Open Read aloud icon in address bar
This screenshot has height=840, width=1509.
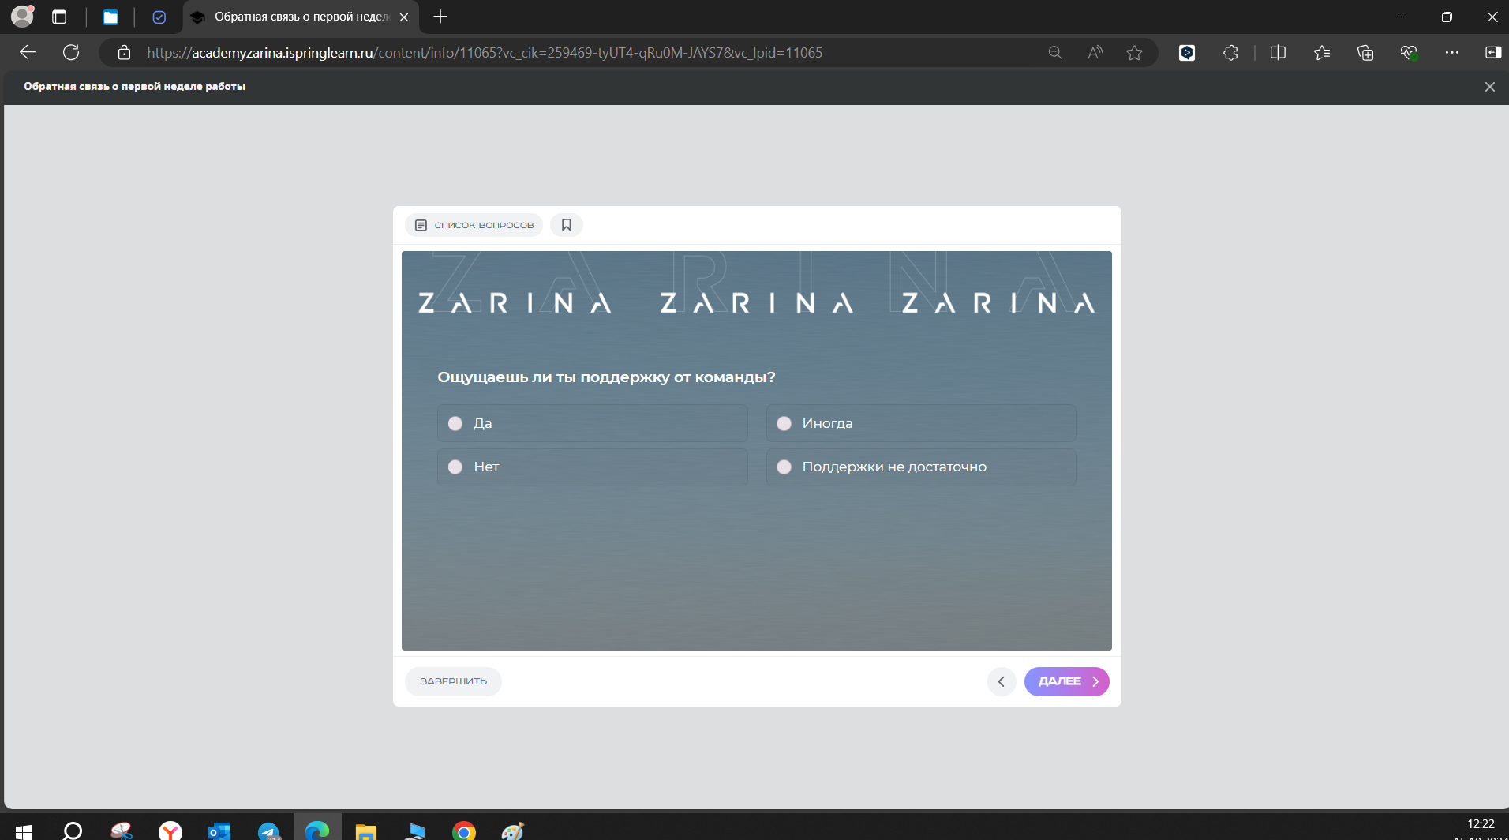tap(1095, 53)
